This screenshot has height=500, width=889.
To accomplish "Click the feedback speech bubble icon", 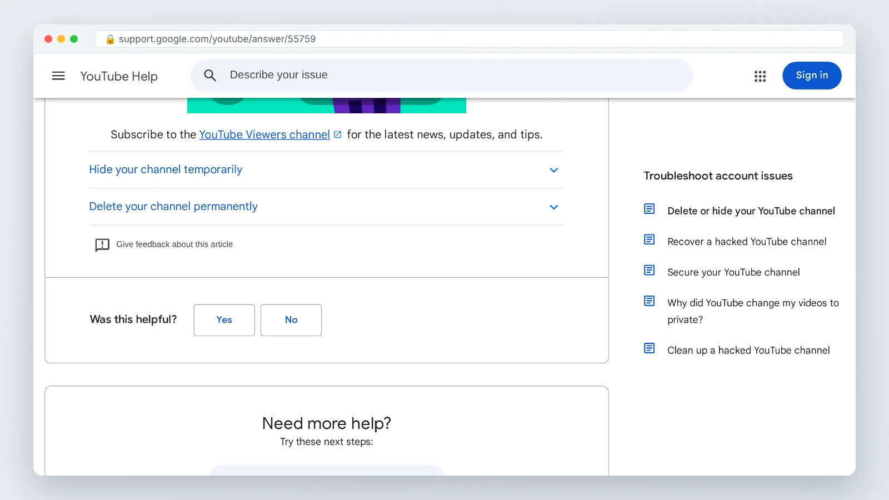I will pos(102,245).
